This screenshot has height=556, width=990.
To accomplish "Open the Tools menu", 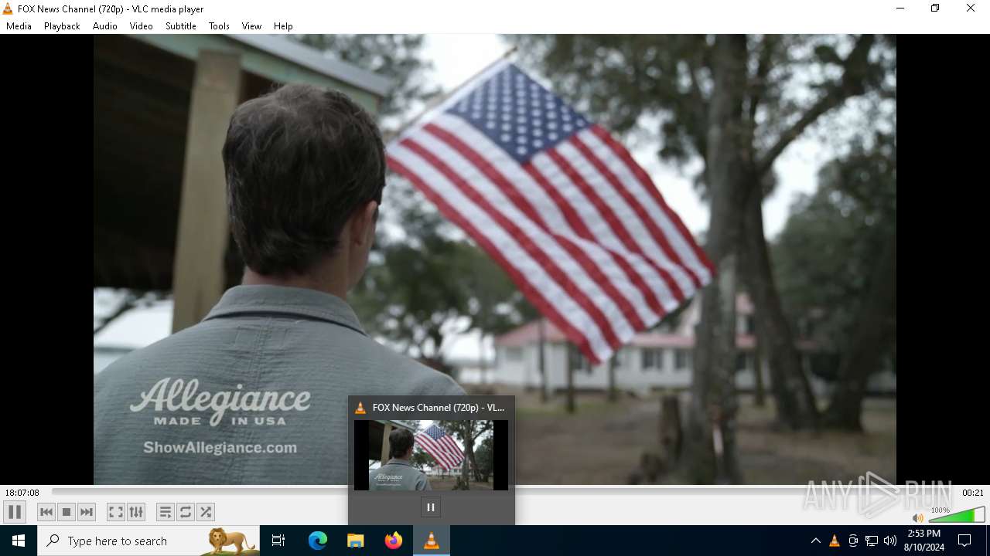I will 219,26.
